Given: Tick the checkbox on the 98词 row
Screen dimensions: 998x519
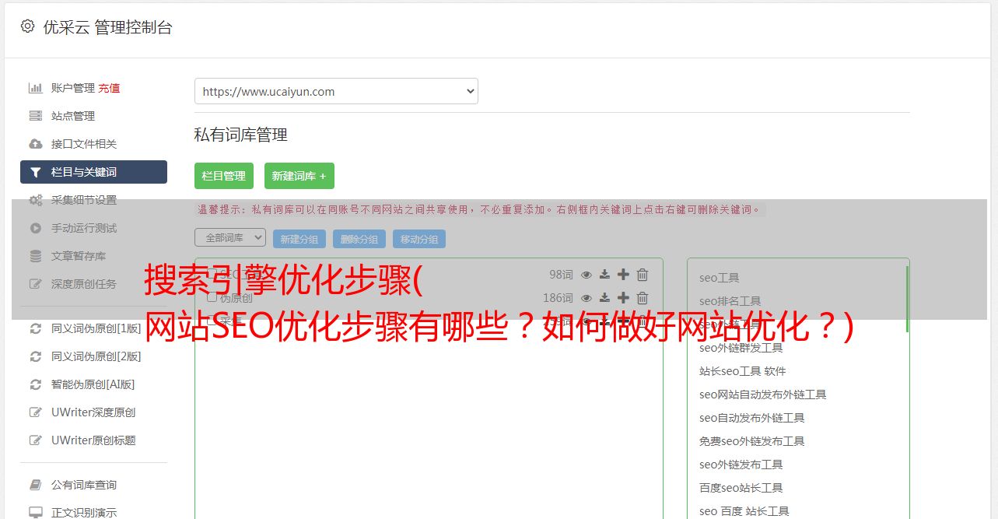Looking at the screenshot, I should [x=212, y=274].
